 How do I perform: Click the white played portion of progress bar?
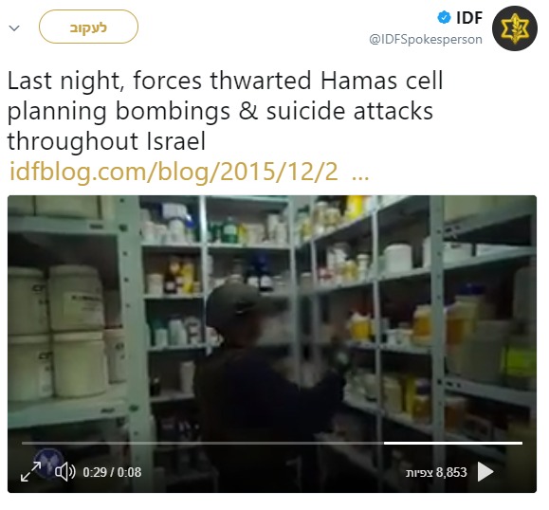pos(453,443)
